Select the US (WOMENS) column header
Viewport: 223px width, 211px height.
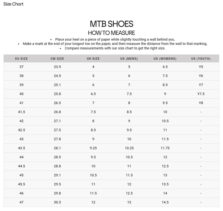[x=165, y=59]
